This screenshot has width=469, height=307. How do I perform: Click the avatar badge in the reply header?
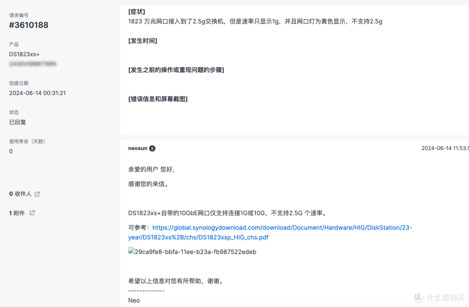[x=152, y=148]
